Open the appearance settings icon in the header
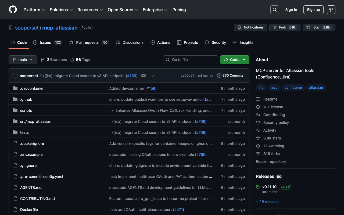 pos(331,10)
